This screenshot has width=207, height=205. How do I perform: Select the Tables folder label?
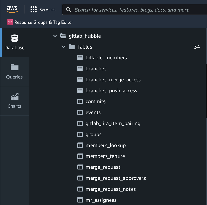(x=85, y=47)
